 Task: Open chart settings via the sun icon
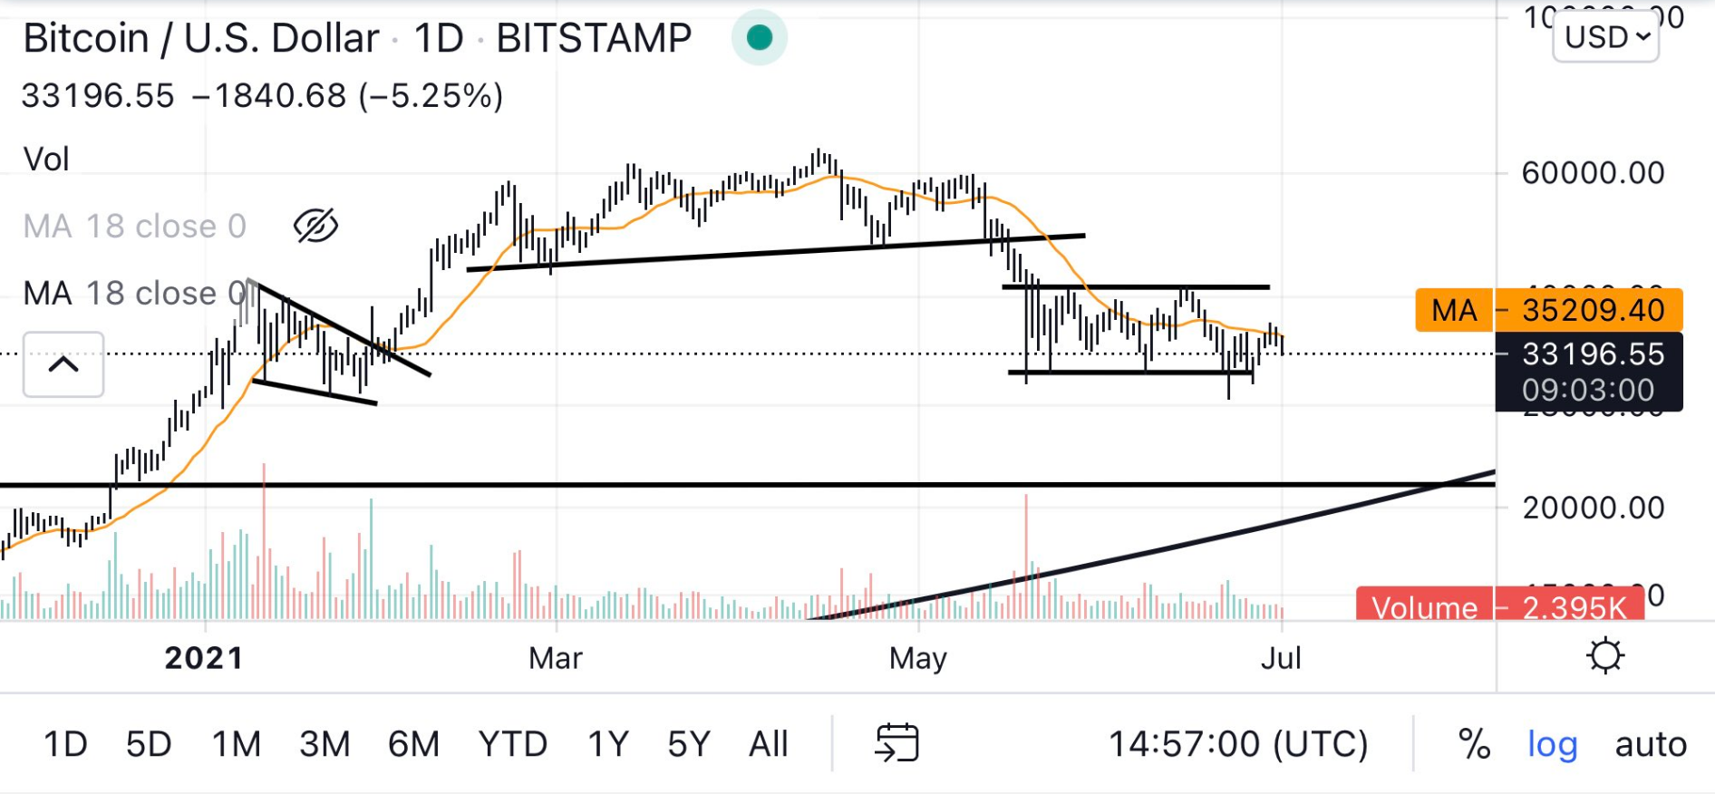(1606, 654)
